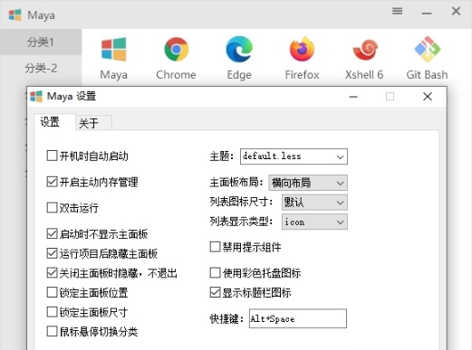Enable 使用彩色托盘图标 checkbox
Image resolution: width=472 pixels, height=350 pixels.
click(215, 272)
